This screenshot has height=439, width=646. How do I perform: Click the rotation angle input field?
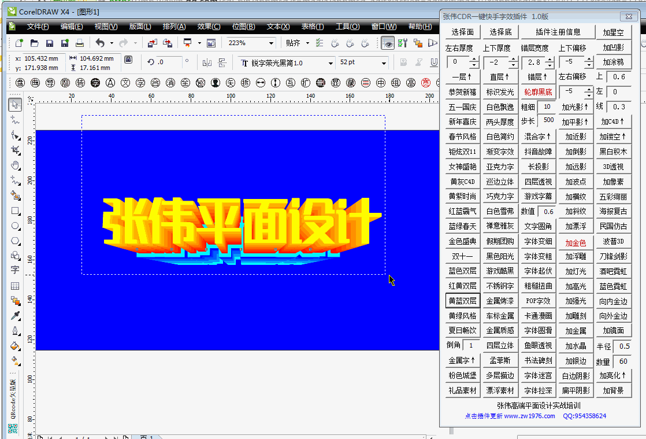(x=169, y=62)
